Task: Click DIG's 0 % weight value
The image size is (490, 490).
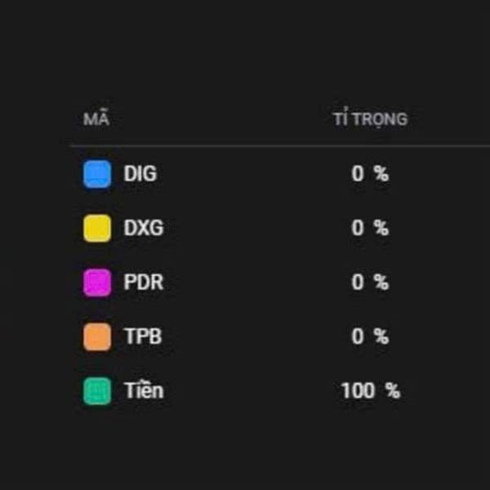Action: (x=370, y=174)
